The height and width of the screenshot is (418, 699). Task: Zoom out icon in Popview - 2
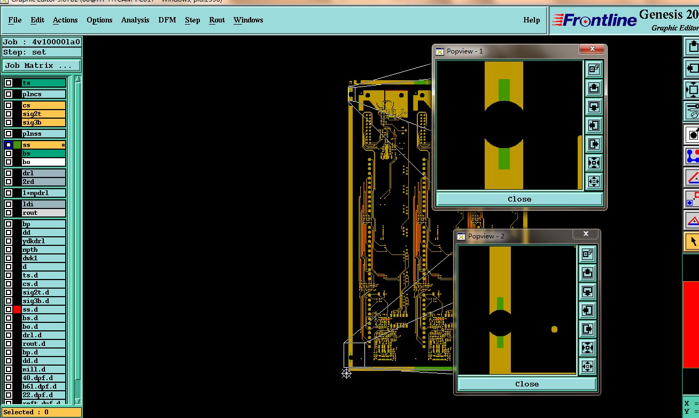(587, 366)
